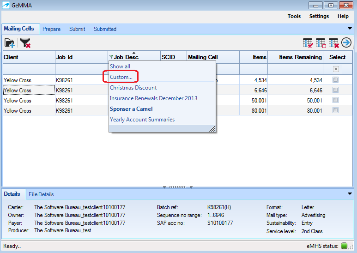Click the deselect-all table empty-box icon
Viewport: 357px width, 253px height.
click(x=321, y=43)
